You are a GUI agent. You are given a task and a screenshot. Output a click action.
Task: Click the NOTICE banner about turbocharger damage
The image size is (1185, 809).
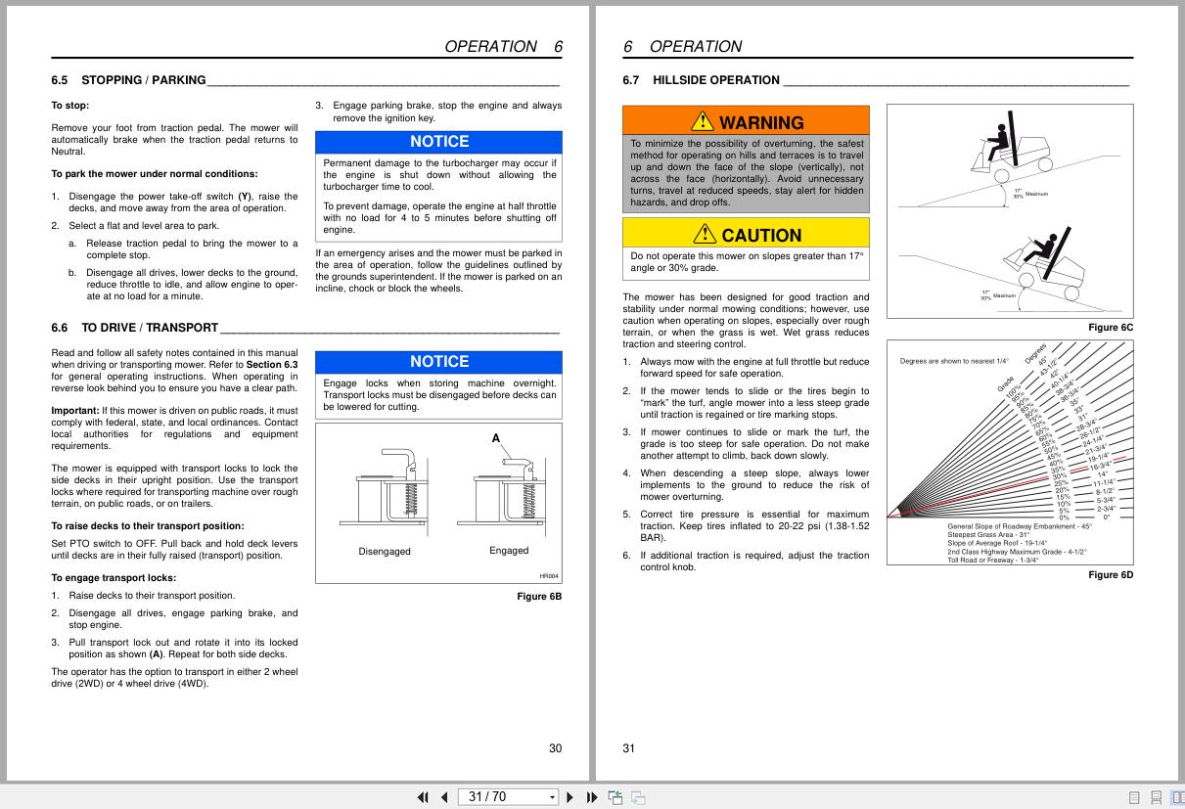[438, 142]
